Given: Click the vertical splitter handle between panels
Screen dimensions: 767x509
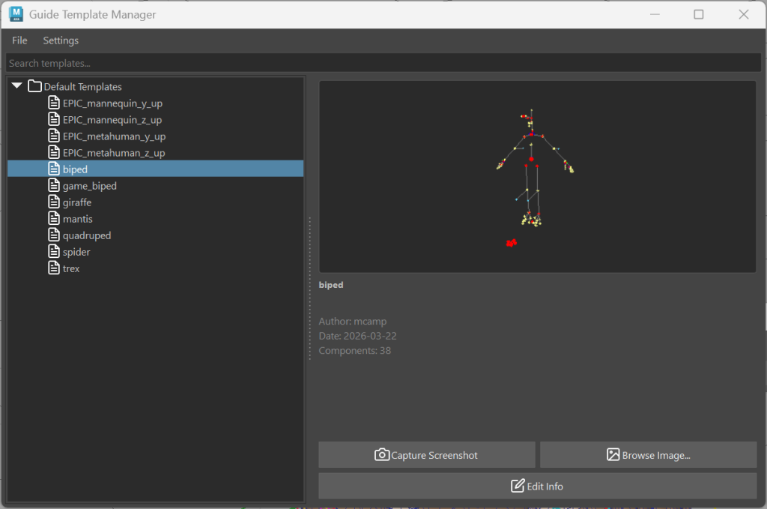Looking at the screenshot, I should click(x=310, y=289).
